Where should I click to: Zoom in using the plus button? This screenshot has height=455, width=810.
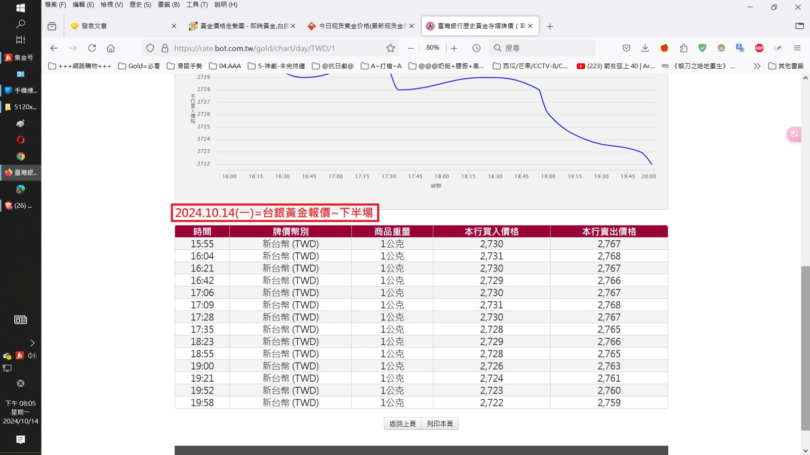(x=454, y=48)
